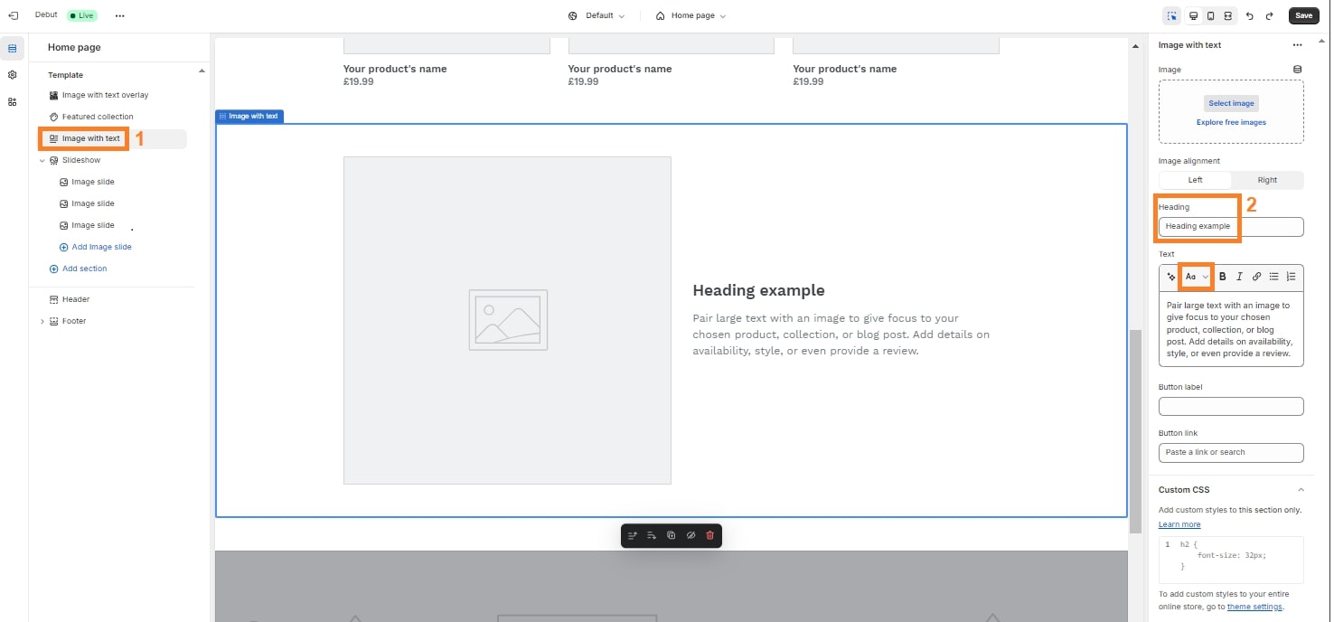1334x622 pixels.
Task: Delete the section with the red trash icon
Action: [710, 535]
